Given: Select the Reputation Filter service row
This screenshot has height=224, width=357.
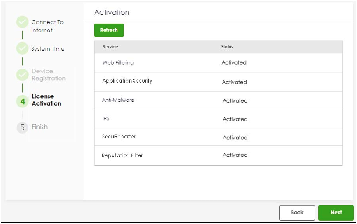Looking at the screenshot, I should coord(218,155).
